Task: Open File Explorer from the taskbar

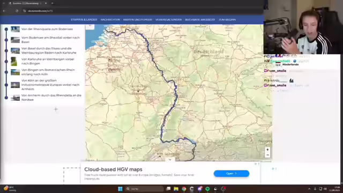Action: 176,189
